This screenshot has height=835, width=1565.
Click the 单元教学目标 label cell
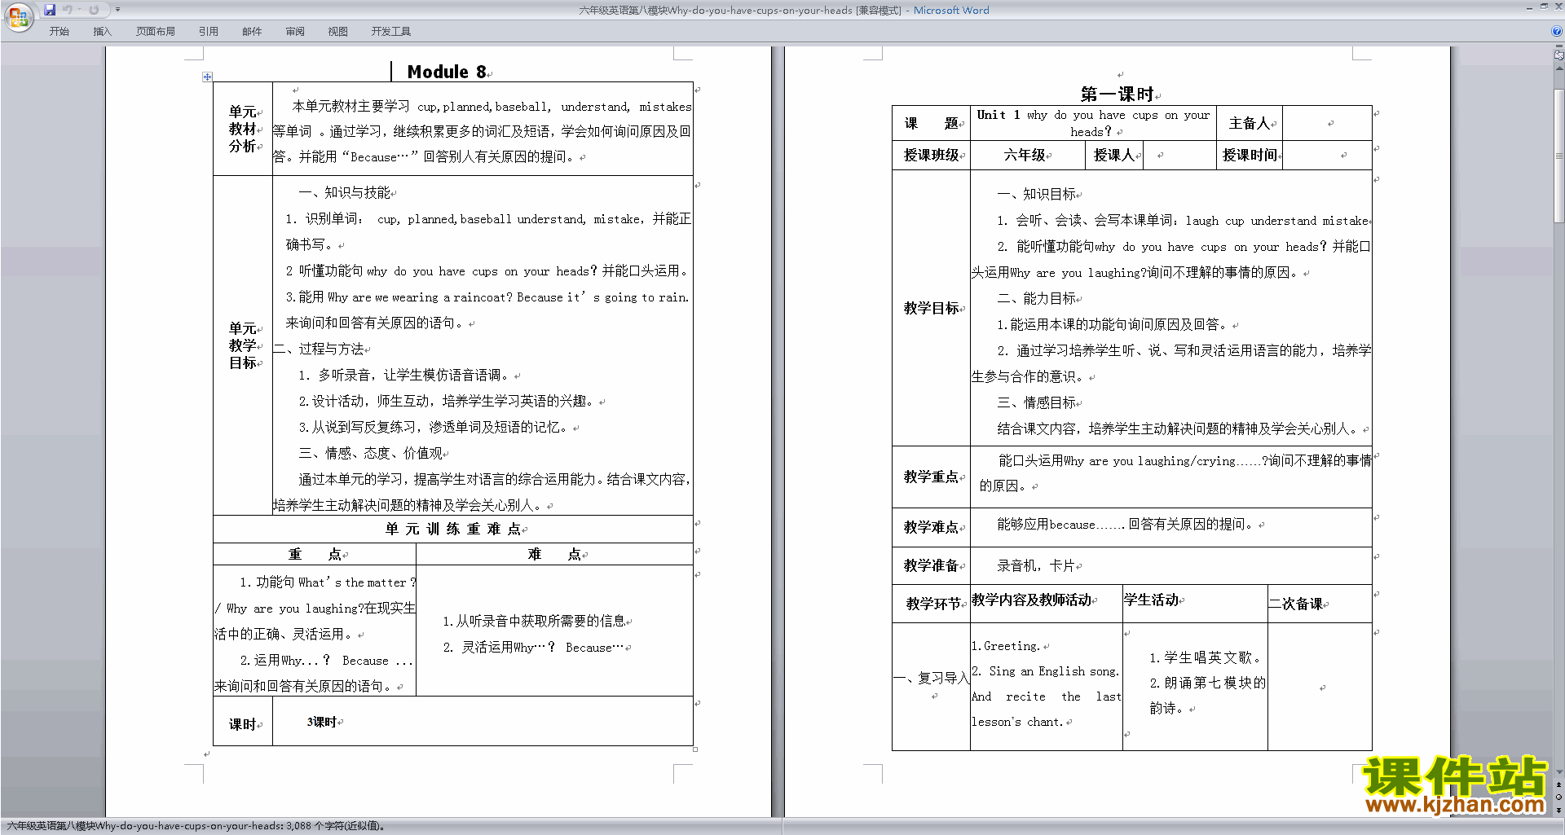tap(243, 345)
